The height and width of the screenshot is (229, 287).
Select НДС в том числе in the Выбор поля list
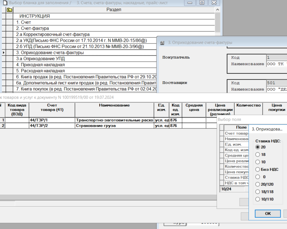[236, 183]
